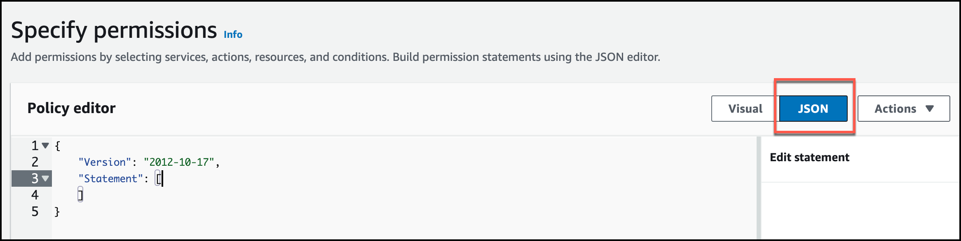
Task: Open the Actions dropdown menu
Action: [x=903, y=109]
